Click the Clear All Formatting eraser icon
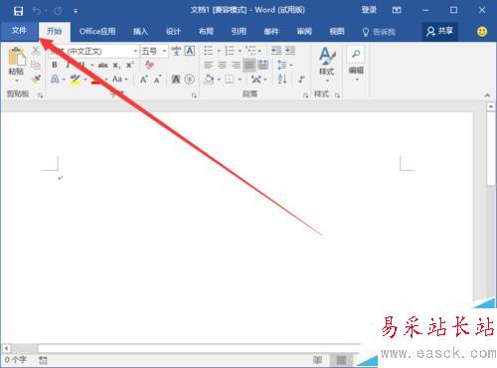This screenshot has width=497, height=368. pyautogui.click(x=149, y=65)
